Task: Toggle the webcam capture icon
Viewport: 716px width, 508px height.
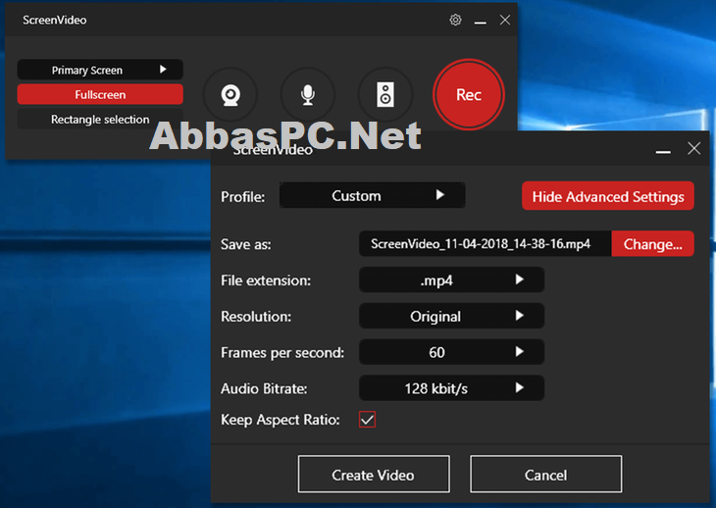Action: point(230,95)
